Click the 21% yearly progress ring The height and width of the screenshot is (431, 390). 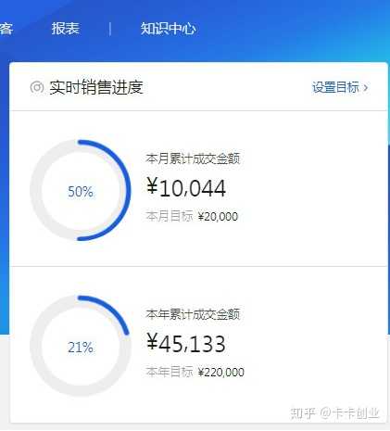click(81, 346)
